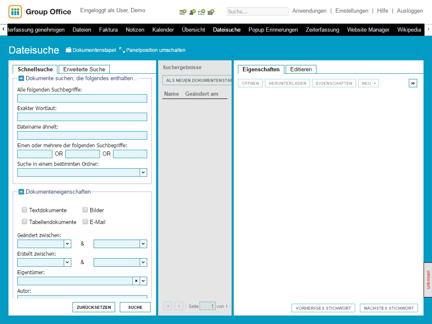Check the Tabellendokumente checkbox

[x=24, y=222]
